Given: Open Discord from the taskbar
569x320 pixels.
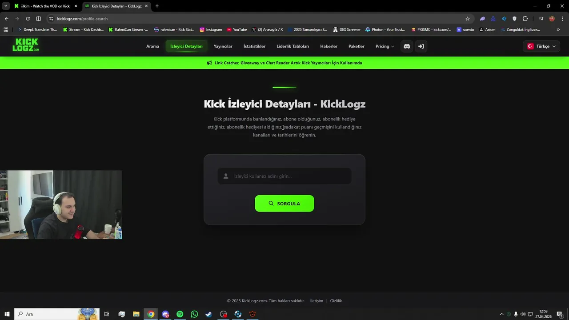Looking at the screenshot, I should (165, 314).
